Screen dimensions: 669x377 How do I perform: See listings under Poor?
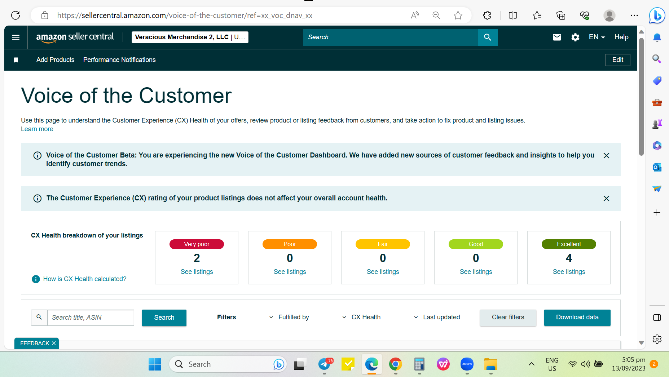(290, 272)
